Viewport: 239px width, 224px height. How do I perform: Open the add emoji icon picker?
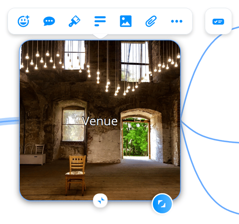pos(24,21)
